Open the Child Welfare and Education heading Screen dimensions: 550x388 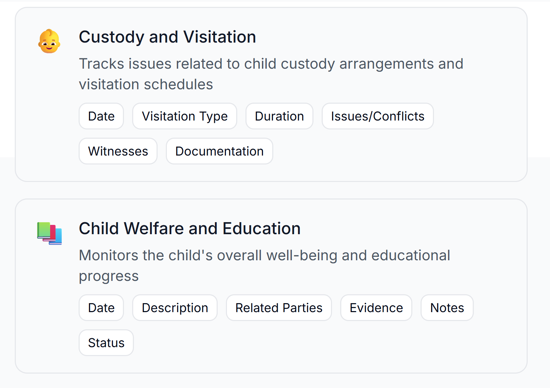(x=190, y=228)
